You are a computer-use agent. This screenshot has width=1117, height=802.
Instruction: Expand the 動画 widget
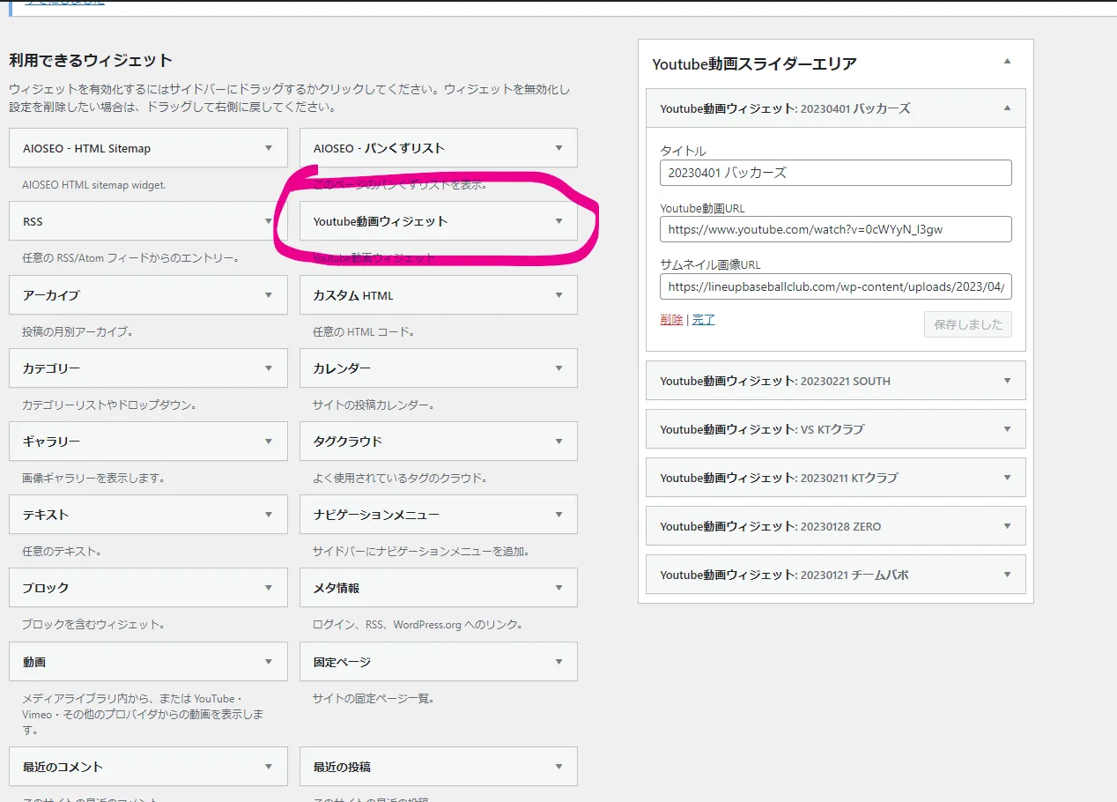(269, 661)
